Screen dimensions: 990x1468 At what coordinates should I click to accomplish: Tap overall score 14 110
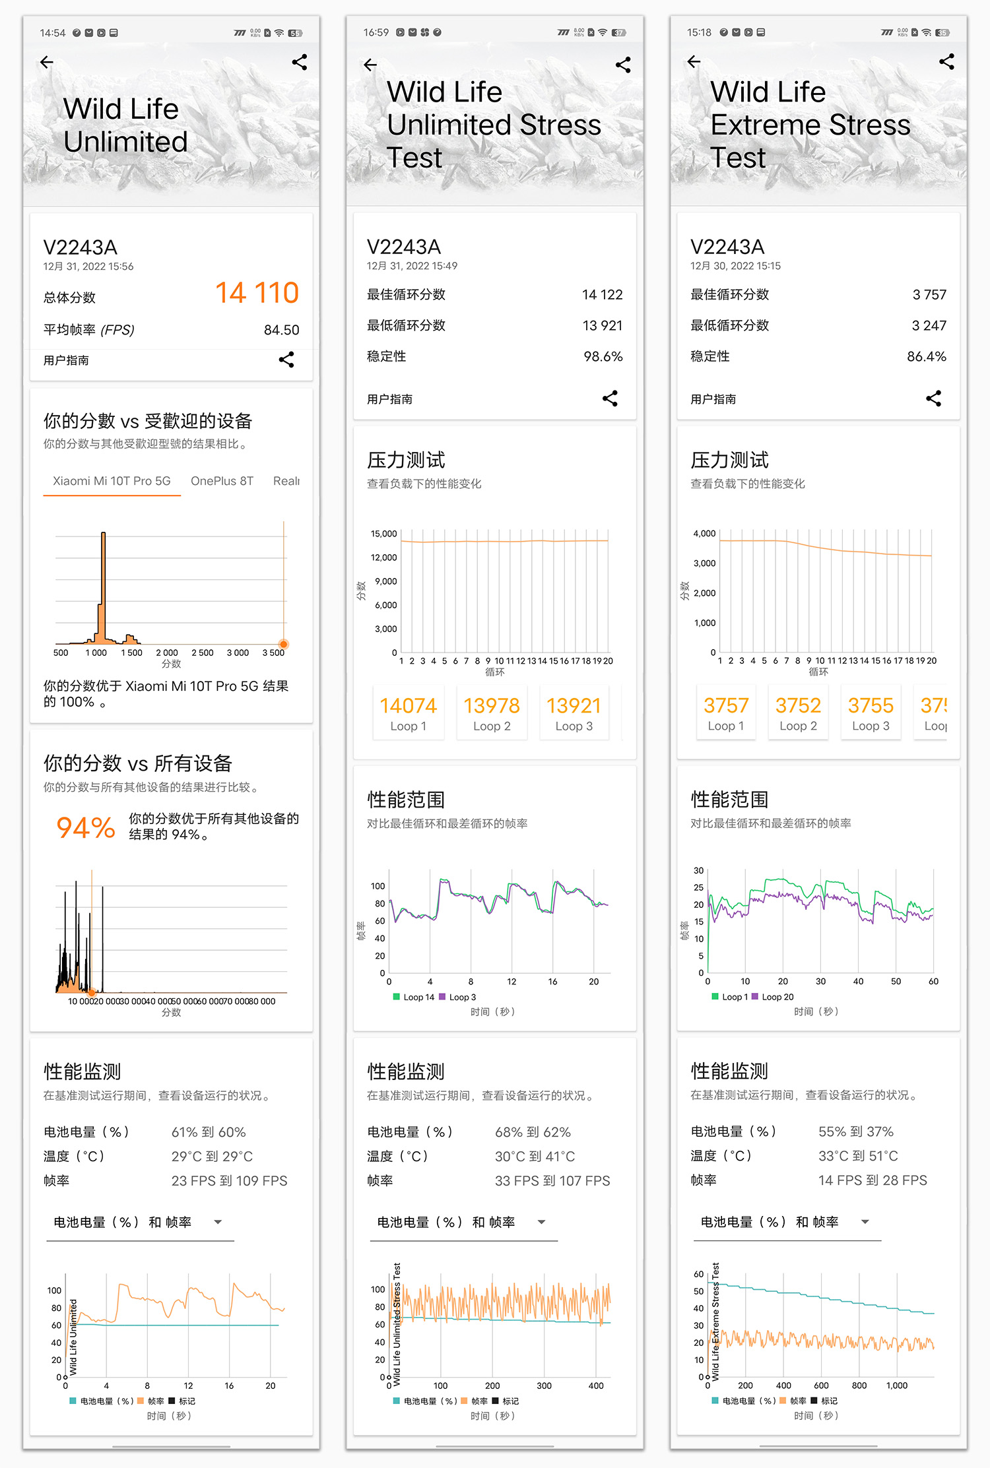click(x=257, y=293)
